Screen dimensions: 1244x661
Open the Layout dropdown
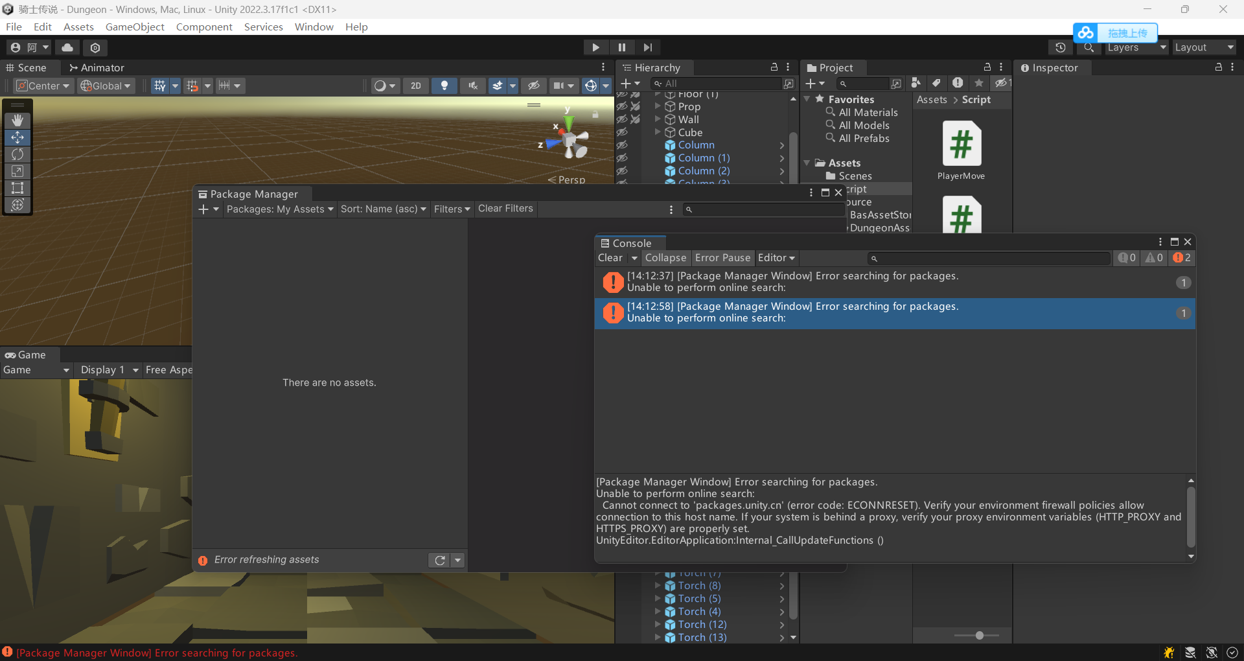1204,47
